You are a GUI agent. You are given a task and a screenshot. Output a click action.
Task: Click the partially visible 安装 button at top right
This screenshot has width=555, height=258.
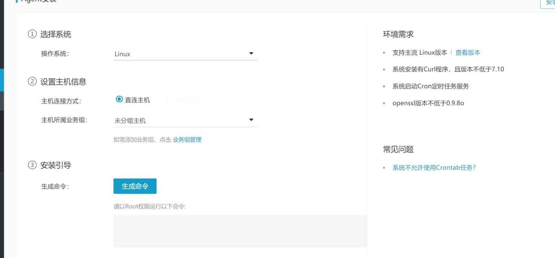coord(548,3)
